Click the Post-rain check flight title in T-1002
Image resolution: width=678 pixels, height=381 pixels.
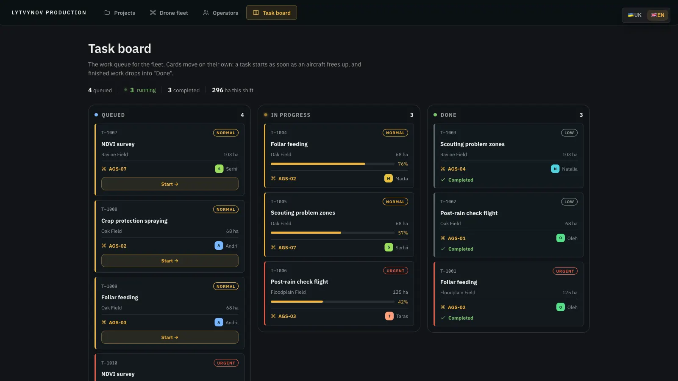(469, 213)
